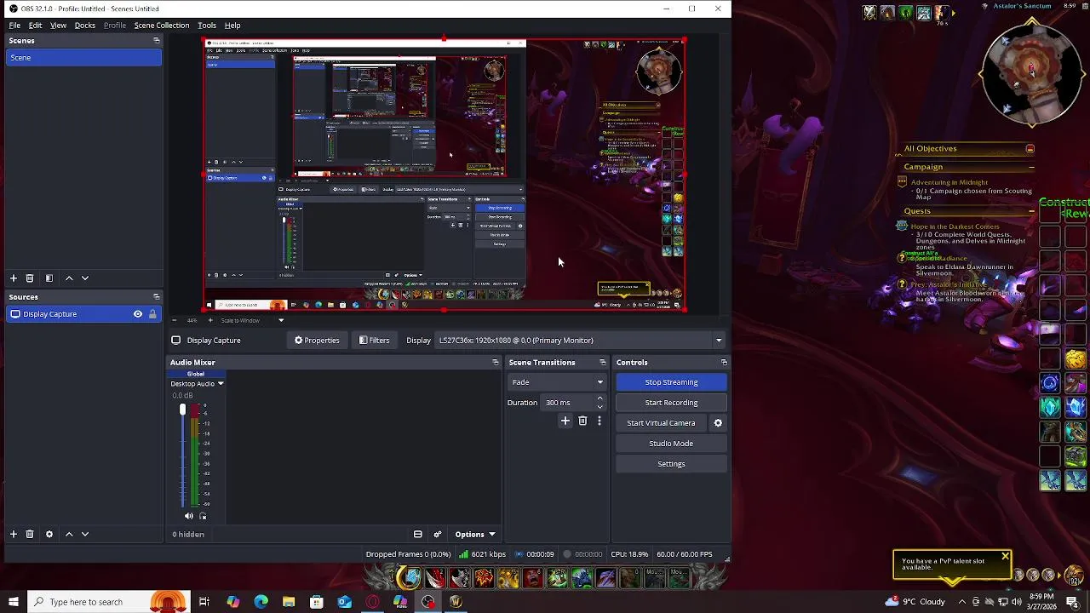Open the View menu
The height and width of the screenshot is (613, 1090).
pyautogui.click(x=58, y=26)
